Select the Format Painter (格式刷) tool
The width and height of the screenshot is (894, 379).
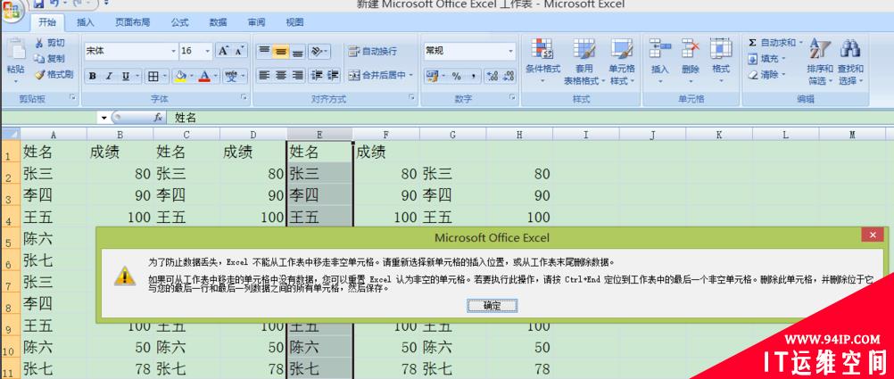54,74
